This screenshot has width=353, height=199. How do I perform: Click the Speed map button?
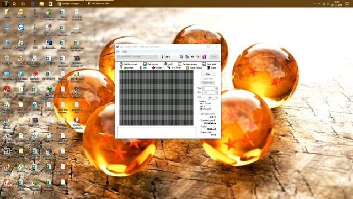coord(208,82)
